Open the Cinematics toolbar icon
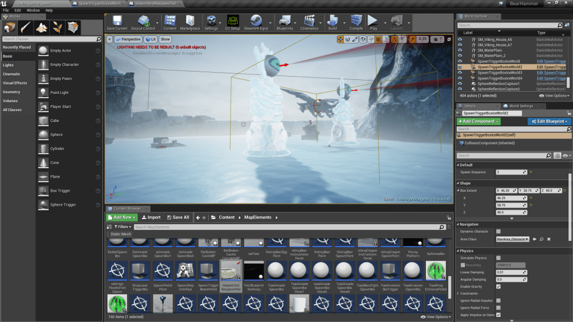The width and height of the screenshot is (573, 322). coord(309,21)
